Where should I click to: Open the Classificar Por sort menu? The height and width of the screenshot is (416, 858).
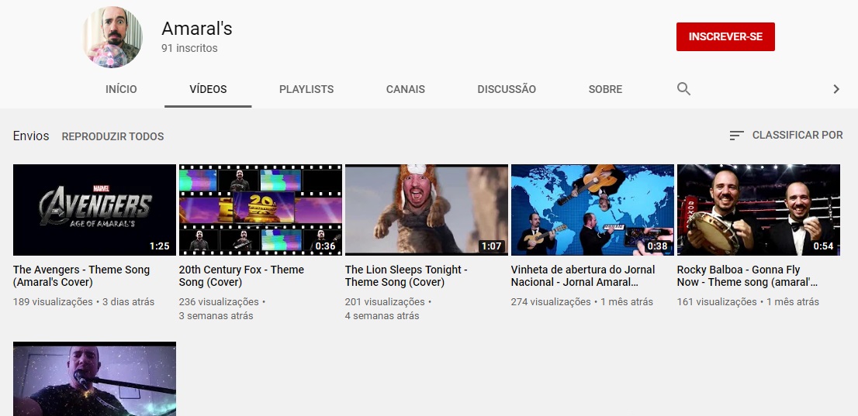click(786, 135)
